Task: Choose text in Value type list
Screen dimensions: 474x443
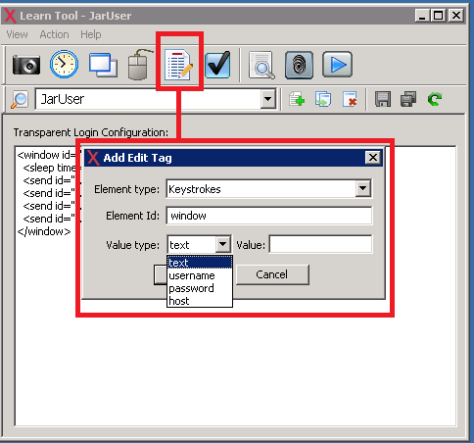Action: [x=200, y=263]
